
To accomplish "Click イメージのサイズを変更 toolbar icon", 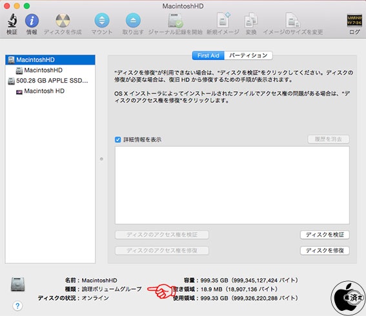I will tap(293, 21).
